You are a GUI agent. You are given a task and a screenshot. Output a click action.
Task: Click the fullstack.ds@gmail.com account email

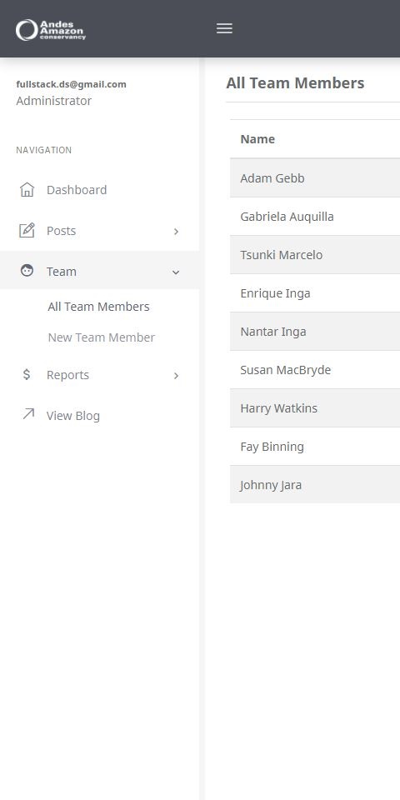(72, 84)
